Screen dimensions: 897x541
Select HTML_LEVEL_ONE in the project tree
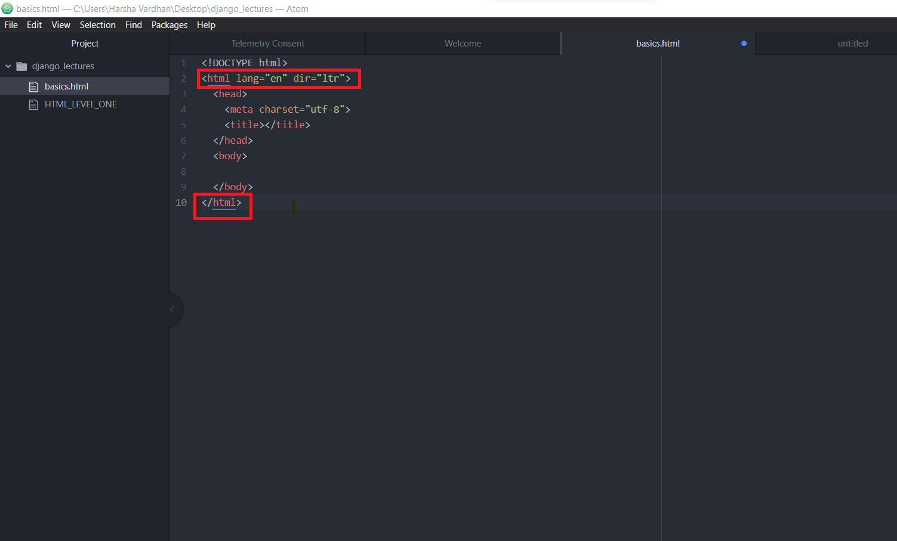pyautogui.click(x=81, y=104)
